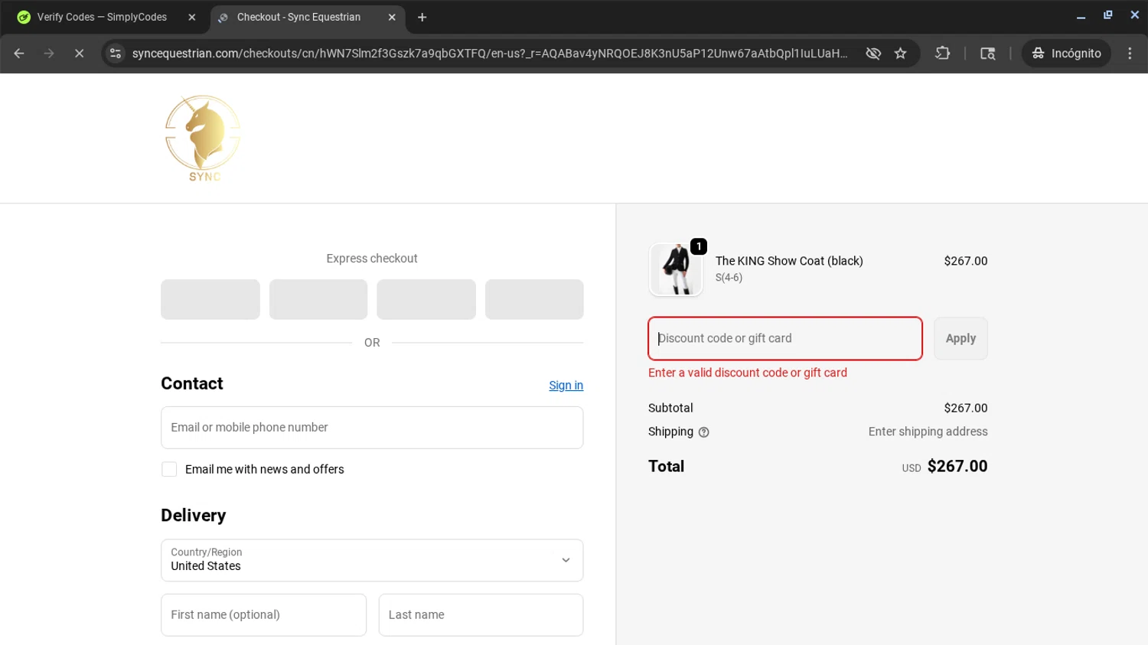Screen dimensions: 1148x645
Task: Focus the Discount code or gift card field
Action: tap(784, 338)
